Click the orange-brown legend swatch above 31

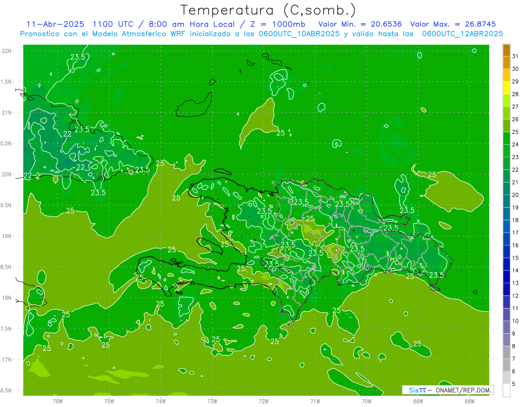coord(506,50)
